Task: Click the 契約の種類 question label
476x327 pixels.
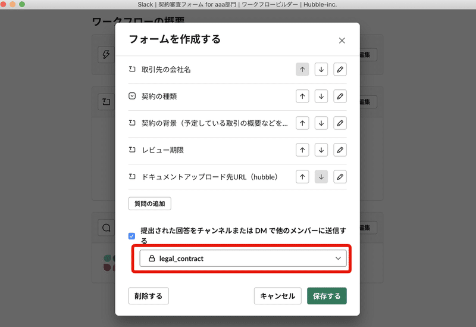Action: pos(159,96)
